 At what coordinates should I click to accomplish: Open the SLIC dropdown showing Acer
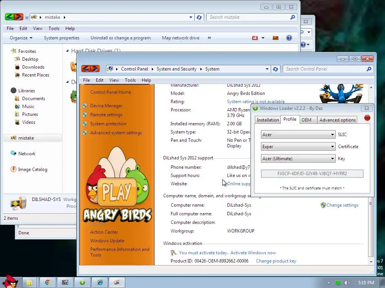[x=298, y=135]
